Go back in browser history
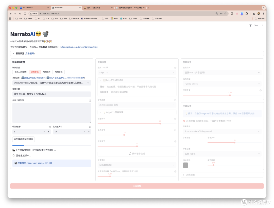Image resolution: width=274 pixels, height=208 pixels. click(x=10, y=13)
